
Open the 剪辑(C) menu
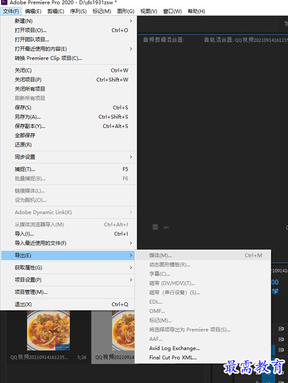click(x=56, y=11)
